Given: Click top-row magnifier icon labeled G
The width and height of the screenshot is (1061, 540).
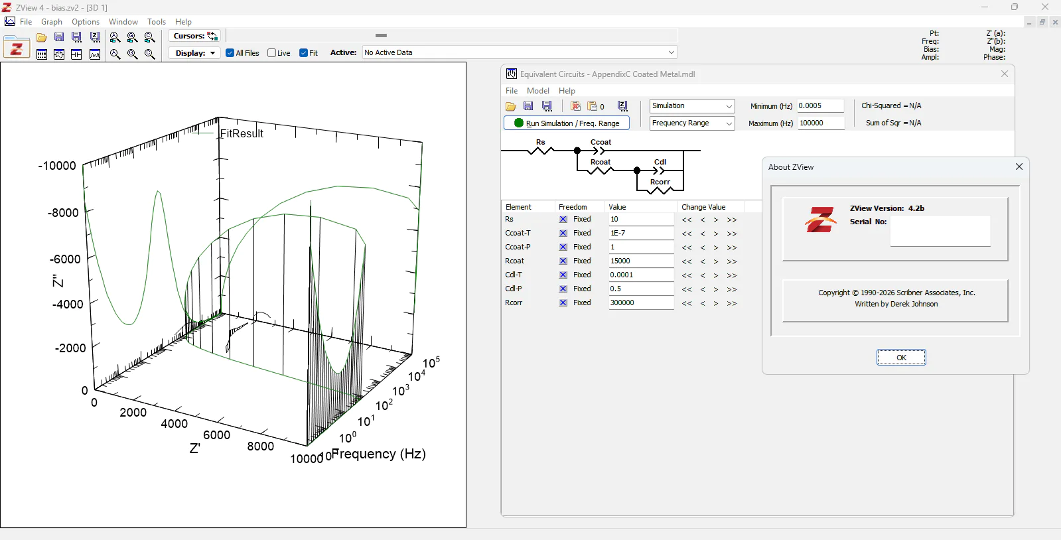Looking at the screenshot, I should pos(132,38).
